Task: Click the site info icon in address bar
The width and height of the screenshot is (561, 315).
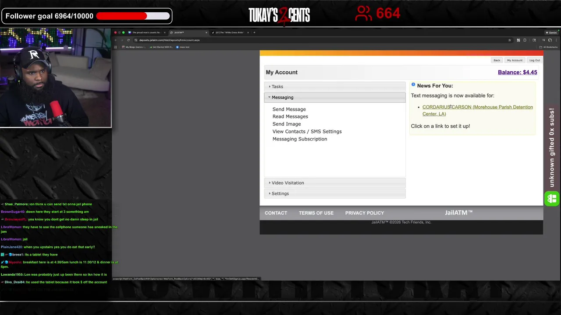Action: pos(136,40)
